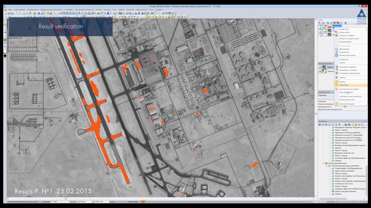Viewport: 371px width, 208px height.
Task: Open the Вектор menu
Action: [x=99, y=10]
